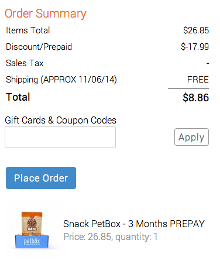Click the orange treat bag in product image
Image resolution: width=220 pixels, height=264 pixels.
[32, 224]
